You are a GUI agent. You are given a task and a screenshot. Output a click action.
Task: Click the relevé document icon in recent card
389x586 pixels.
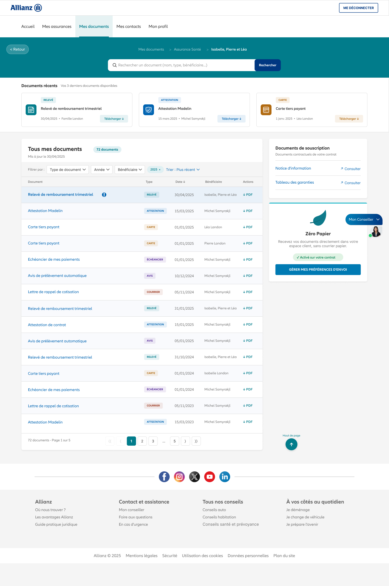point(31,110)
